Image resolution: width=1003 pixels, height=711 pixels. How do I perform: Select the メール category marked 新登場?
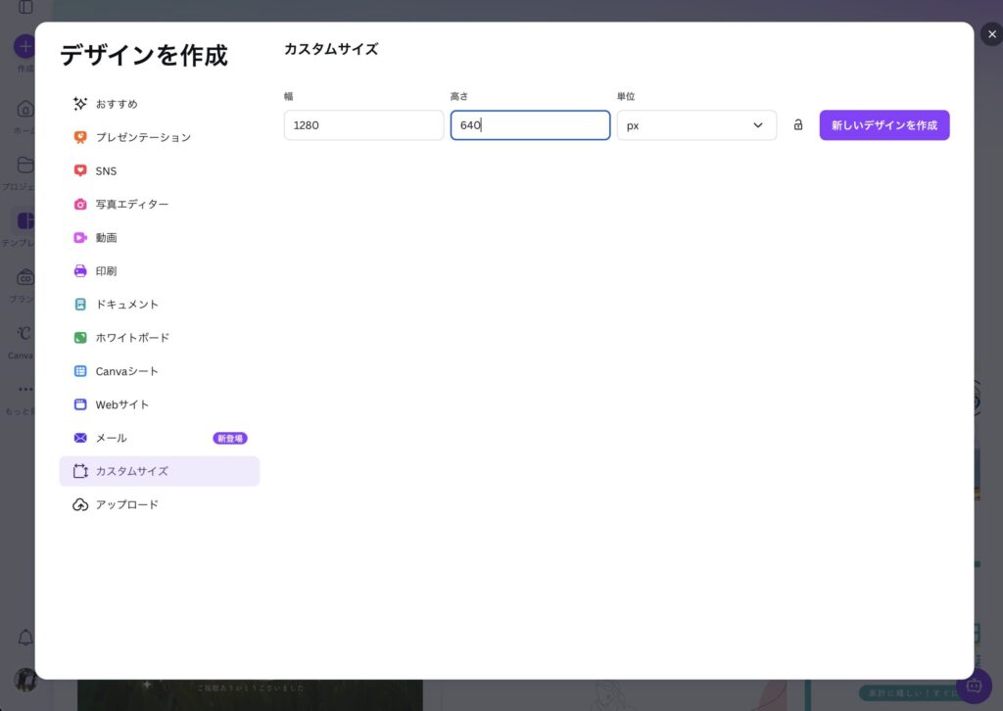(111, 438)
